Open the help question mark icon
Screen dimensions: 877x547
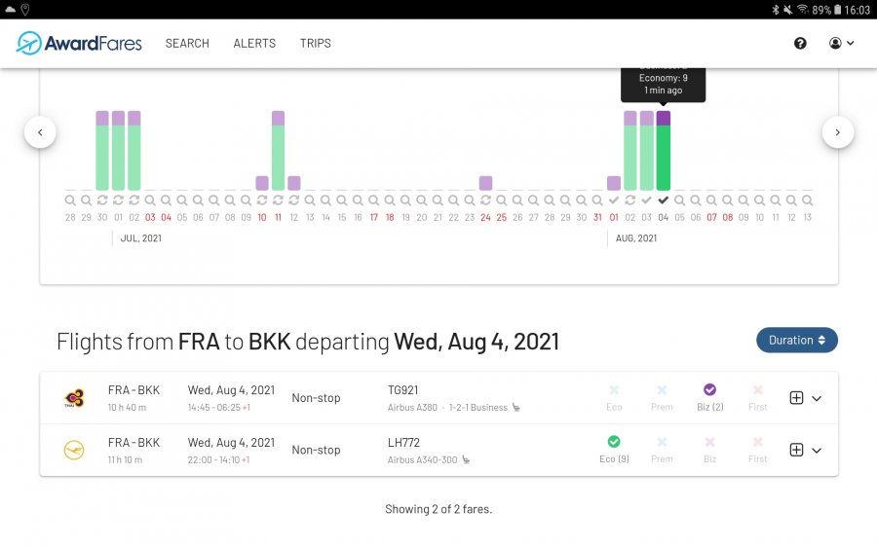click(x=800, y=43)
